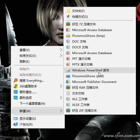
Task: Create a new XLS 工作表
Action: pos(100,99)
